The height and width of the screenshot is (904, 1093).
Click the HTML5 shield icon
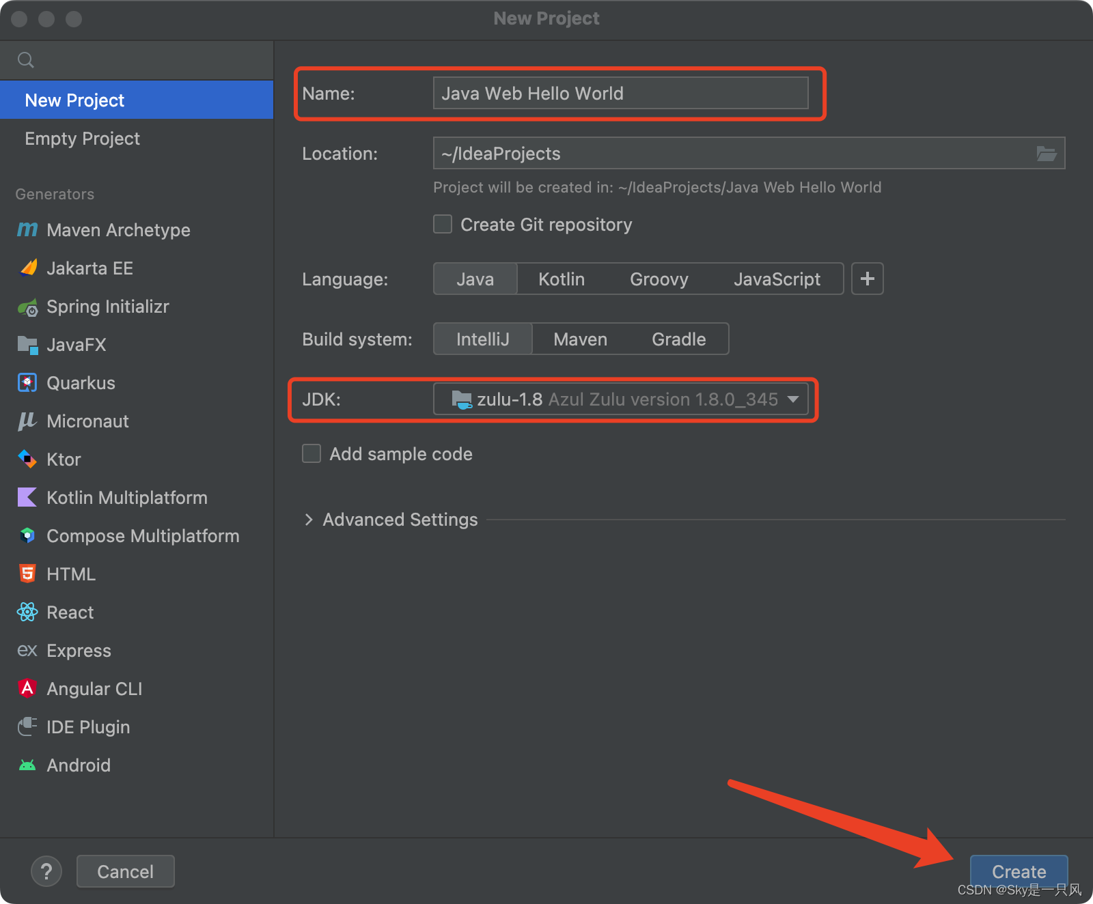(x=27, y=574)
